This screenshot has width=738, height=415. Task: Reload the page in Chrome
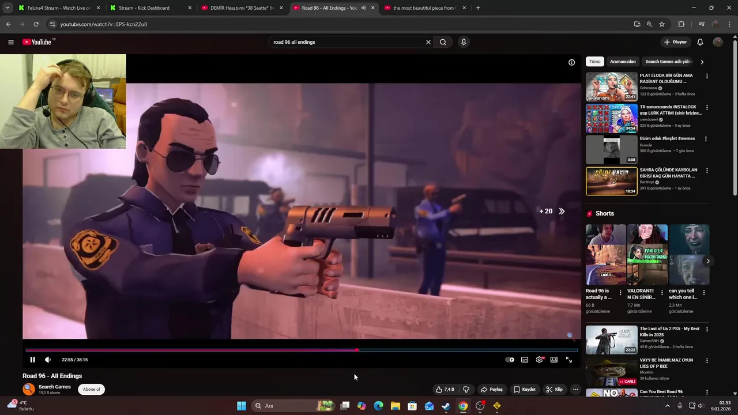tap(36, 24)
